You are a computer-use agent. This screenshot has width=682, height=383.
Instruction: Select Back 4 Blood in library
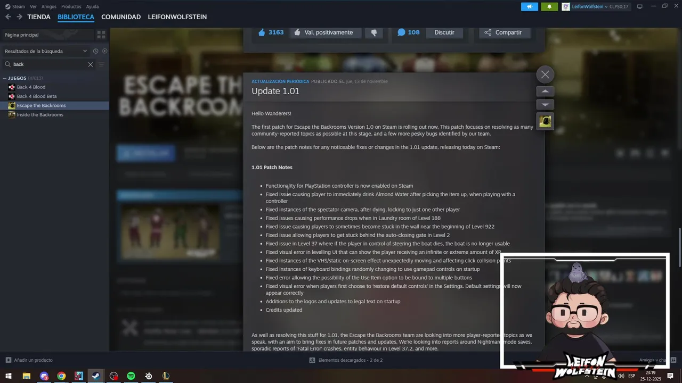point(31,87)
